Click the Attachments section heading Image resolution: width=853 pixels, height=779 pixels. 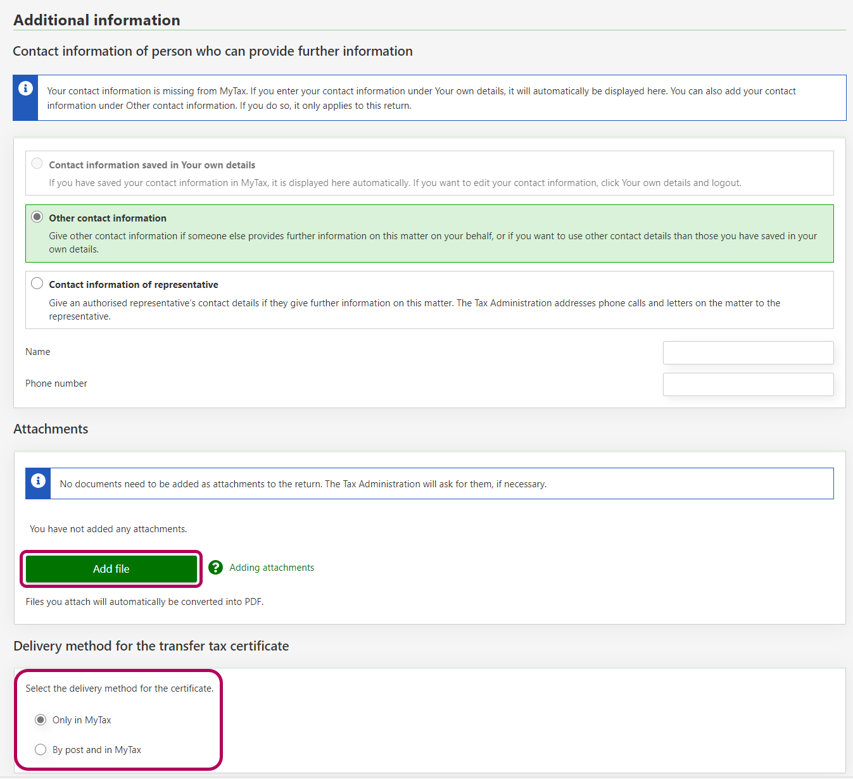click(x=51, y=429)
